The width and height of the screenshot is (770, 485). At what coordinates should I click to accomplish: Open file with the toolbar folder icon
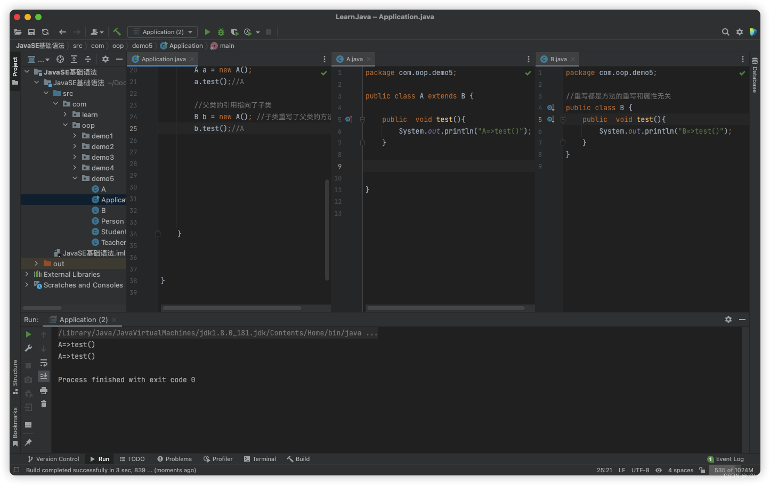click(18, 32)
